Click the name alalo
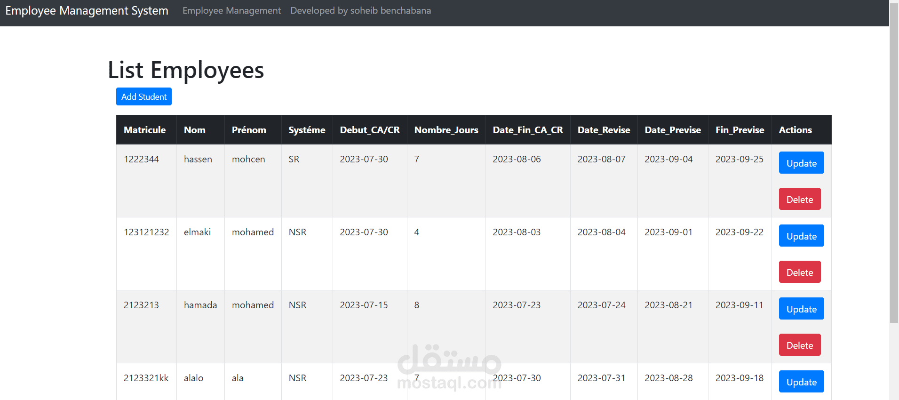 (x=194, y=378)
